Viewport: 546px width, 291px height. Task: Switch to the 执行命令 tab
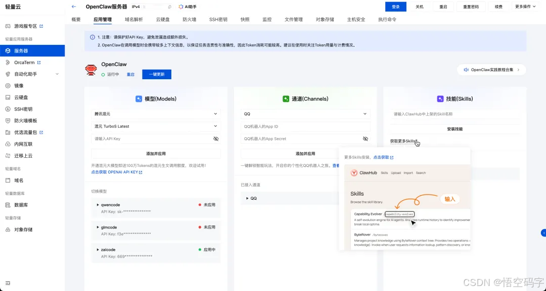(x=387, y=20)
